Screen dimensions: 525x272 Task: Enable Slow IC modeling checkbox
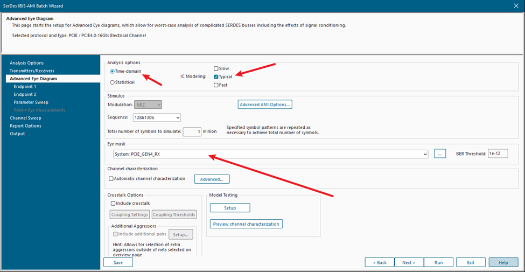pos(216,68)
